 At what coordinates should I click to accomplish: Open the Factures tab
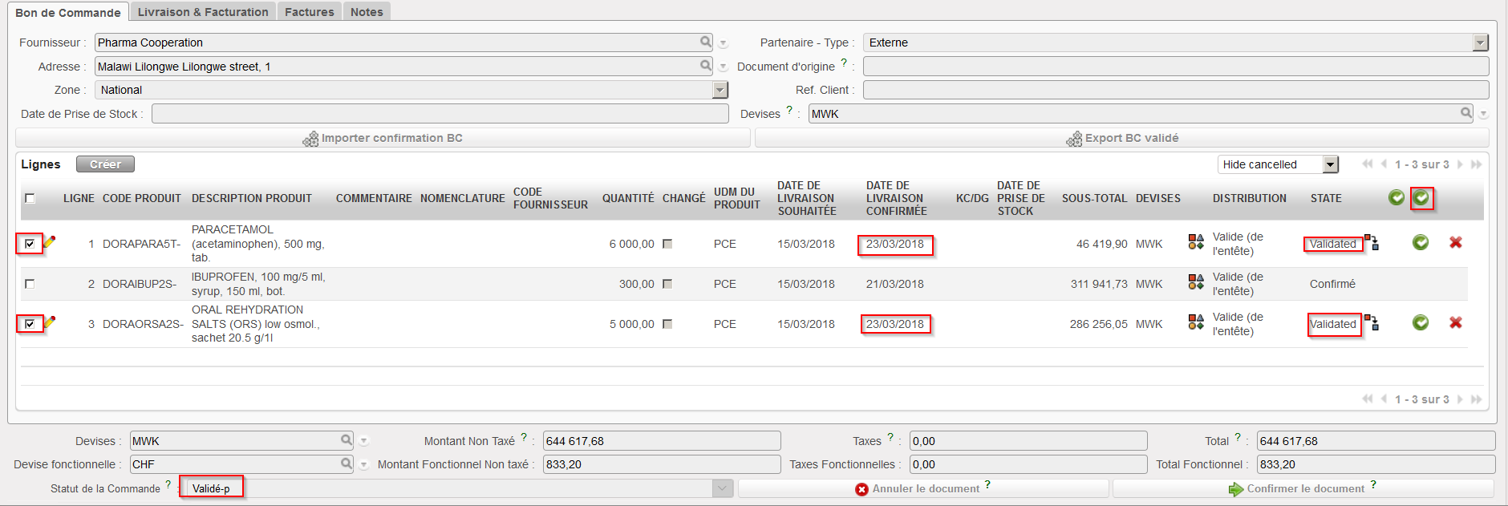point(309,12)
